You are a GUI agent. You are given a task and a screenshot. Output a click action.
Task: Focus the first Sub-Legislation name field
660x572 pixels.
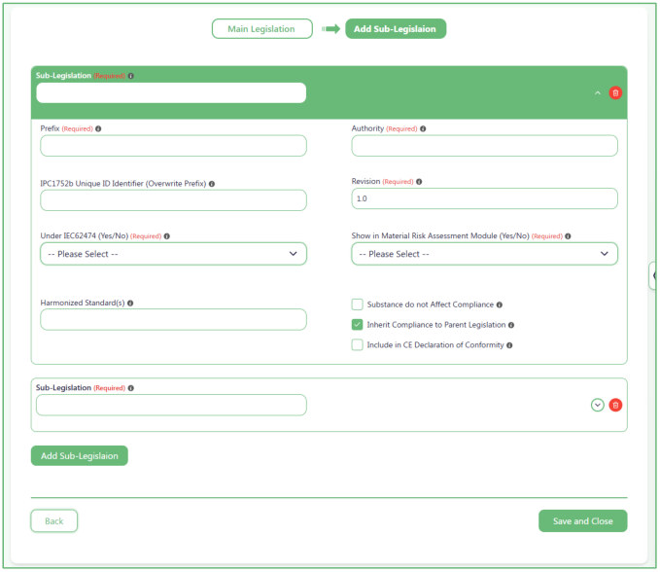[171, 92]
